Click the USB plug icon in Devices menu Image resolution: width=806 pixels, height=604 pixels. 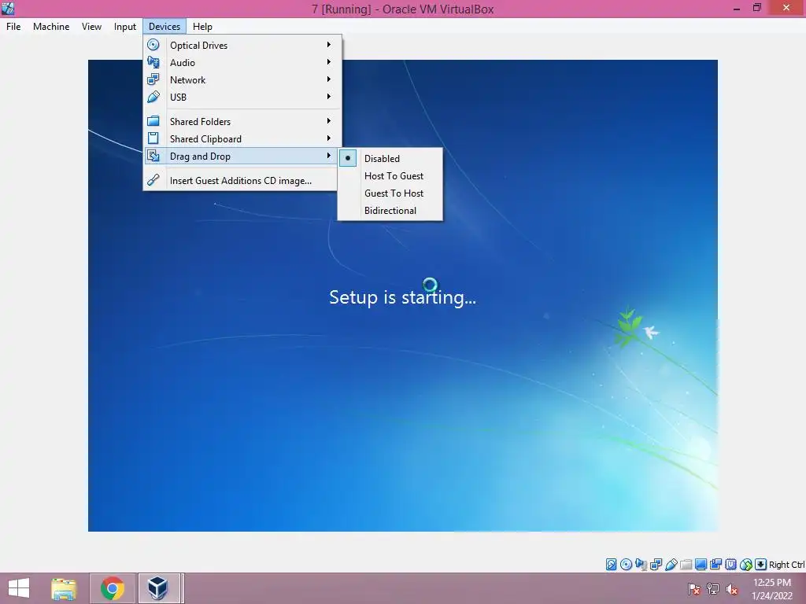coord(153,97)
